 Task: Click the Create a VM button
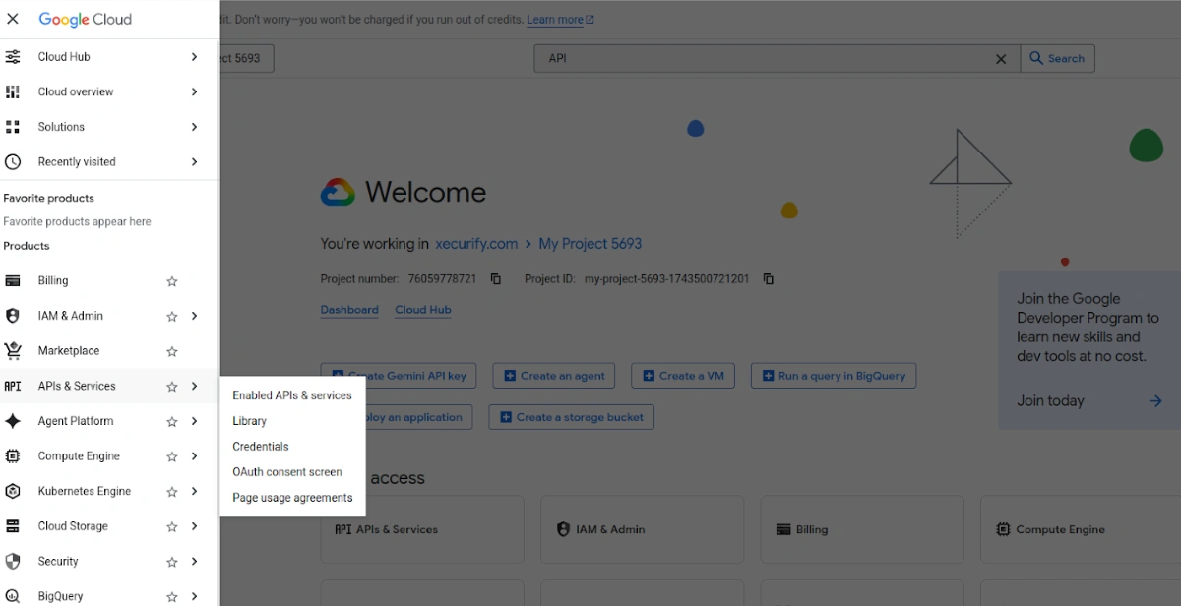684,376
